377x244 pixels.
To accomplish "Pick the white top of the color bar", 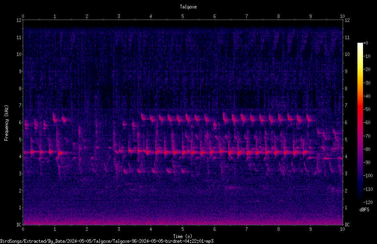I will click(360, 44).
